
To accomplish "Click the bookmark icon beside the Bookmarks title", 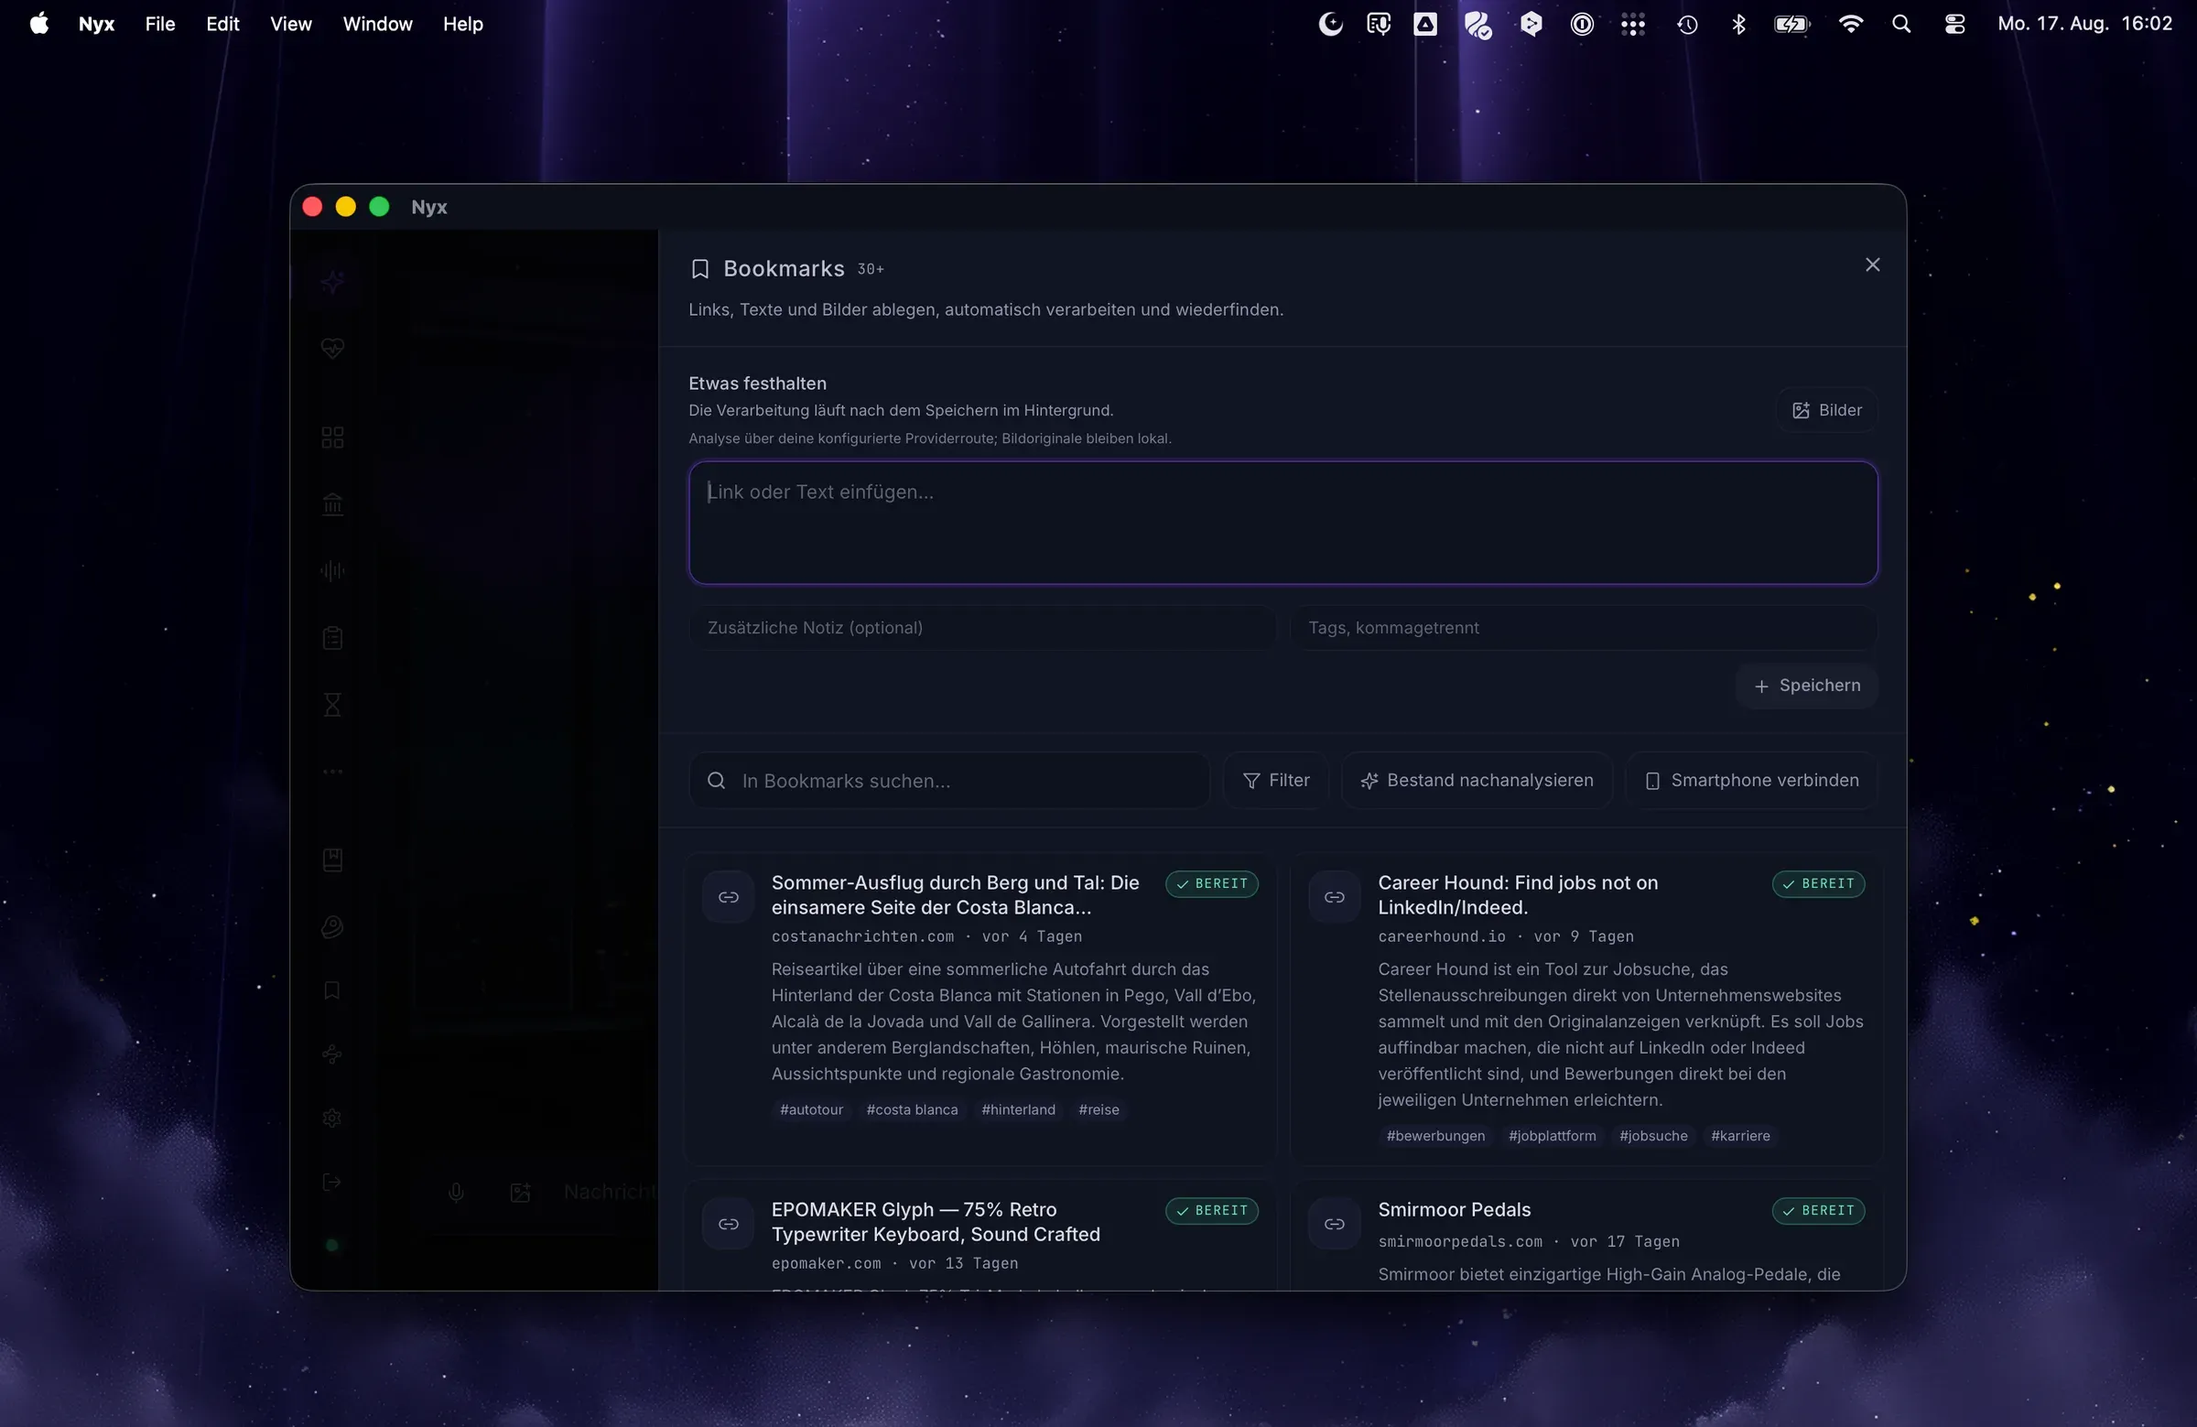I will [699, 268].
